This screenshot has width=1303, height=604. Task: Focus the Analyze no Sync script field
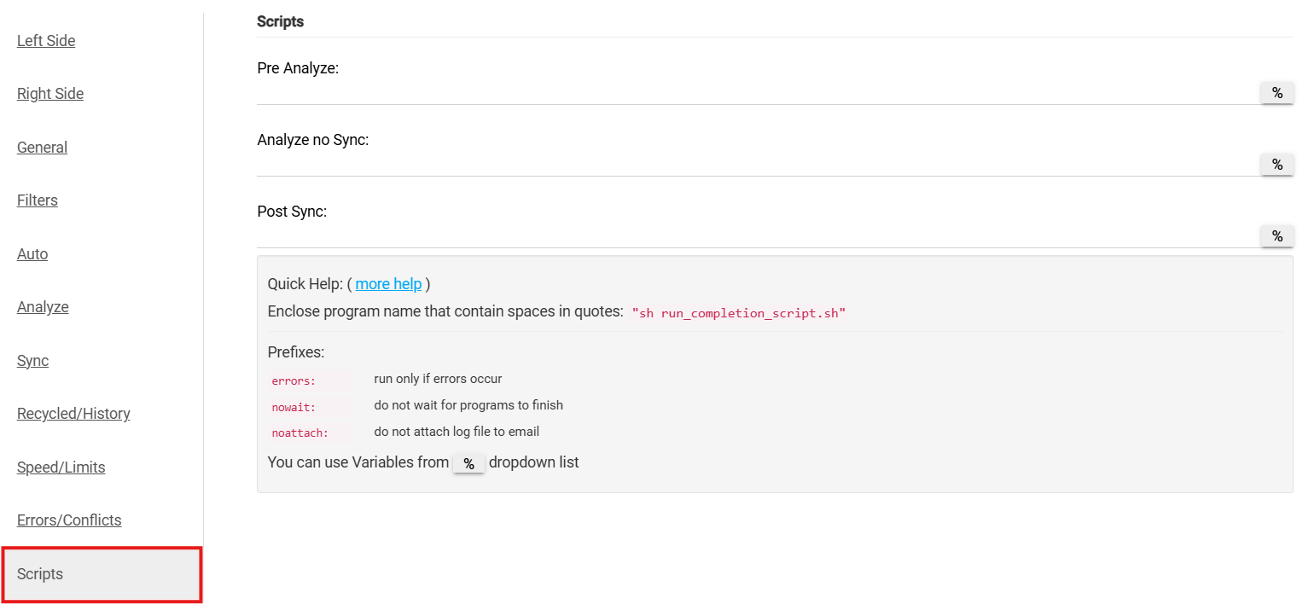[757, 165]
